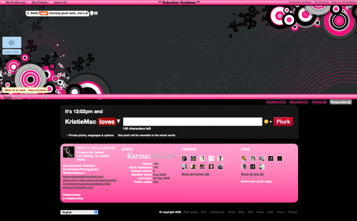Open first fan avatar in bottom row

coord(243,167)
